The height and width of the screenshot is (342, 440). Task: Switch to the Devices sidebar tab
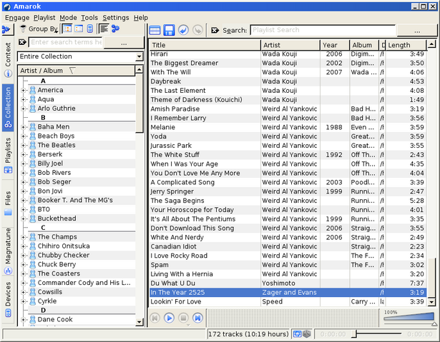tap(8, 299)
